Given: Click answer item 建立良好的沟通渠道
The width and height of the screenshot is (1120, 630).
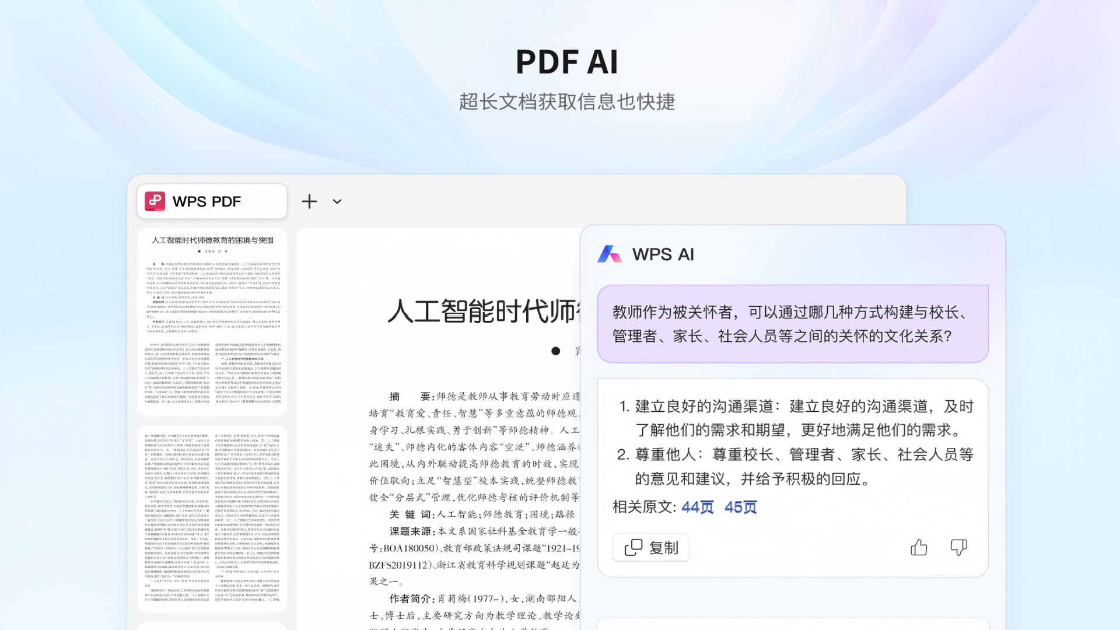Looking at the screenshot, I should (796, 418).
